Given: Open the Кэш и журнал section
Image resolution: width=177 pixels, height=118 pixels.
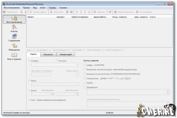Looking at the screenshot, I should pyautogui.click(x=14, y=56).
